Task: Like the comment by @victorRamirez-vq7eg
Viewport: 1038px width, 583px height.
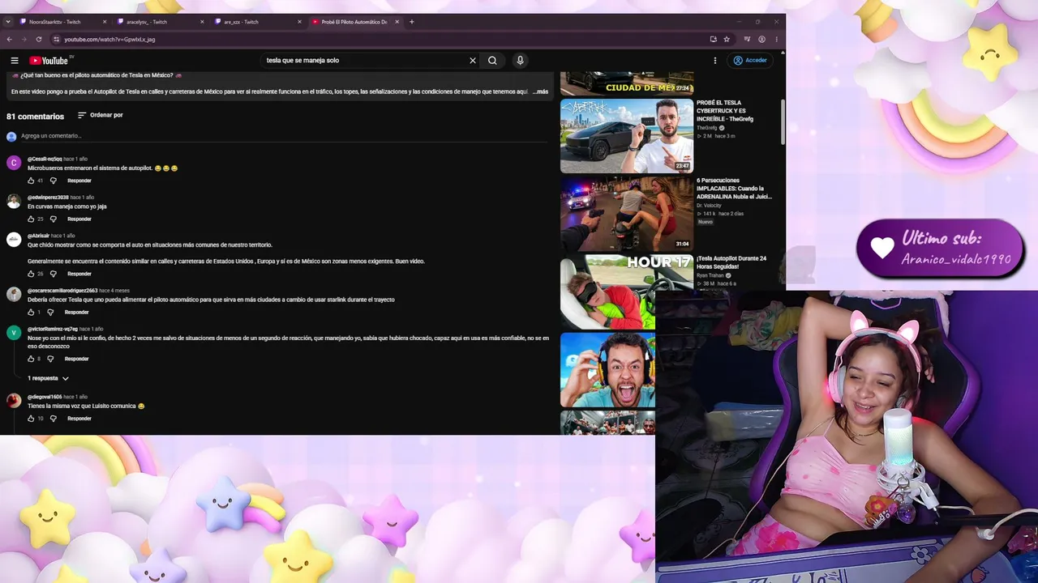Action: click(31, 359)
